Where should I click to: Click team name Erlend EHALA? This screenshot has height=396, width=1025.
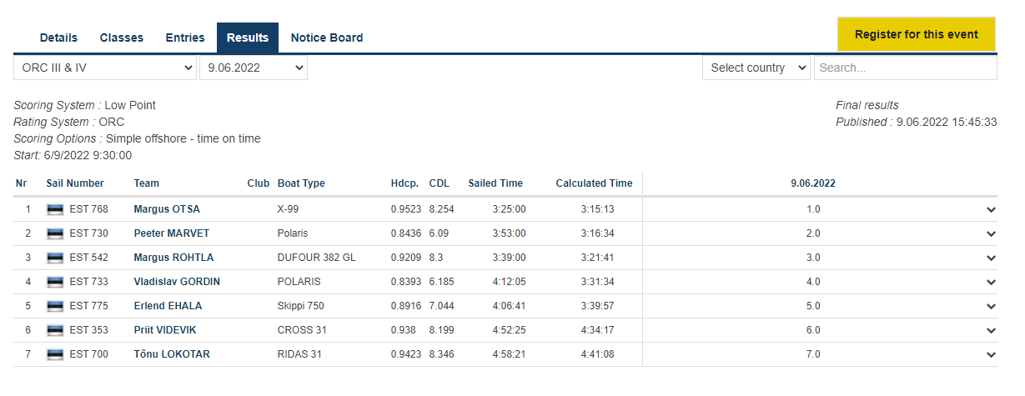pyautogui.click(x=168, y=306)
